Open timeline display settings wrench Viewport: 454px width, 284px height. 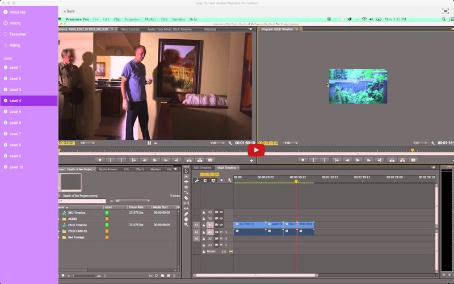tap(229, 180)
